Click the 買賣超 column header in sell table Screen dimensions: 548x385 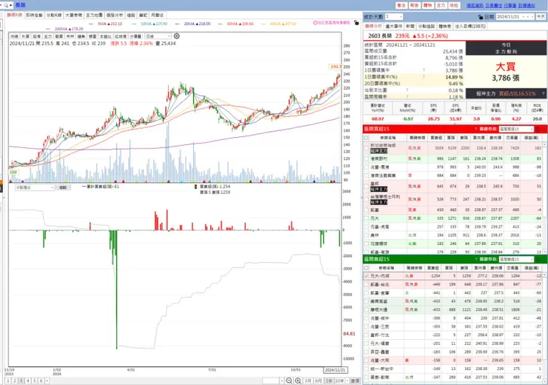pyautogui.click(x=432, y=268)
